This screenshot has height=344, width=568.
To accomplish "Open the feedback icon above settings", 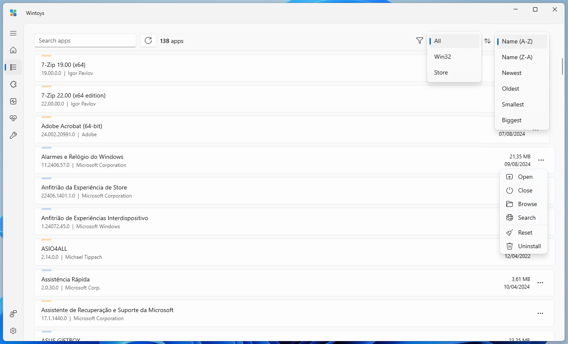I will coord(13,314).
